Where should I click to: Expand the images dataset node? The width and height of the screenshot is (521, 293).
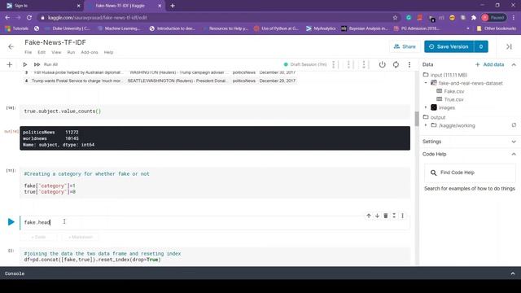point(426,107)
